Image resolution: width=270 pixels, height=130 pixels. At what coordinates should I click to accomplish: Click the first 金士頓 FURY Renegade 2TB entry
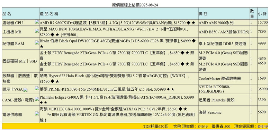coord(117,56)
